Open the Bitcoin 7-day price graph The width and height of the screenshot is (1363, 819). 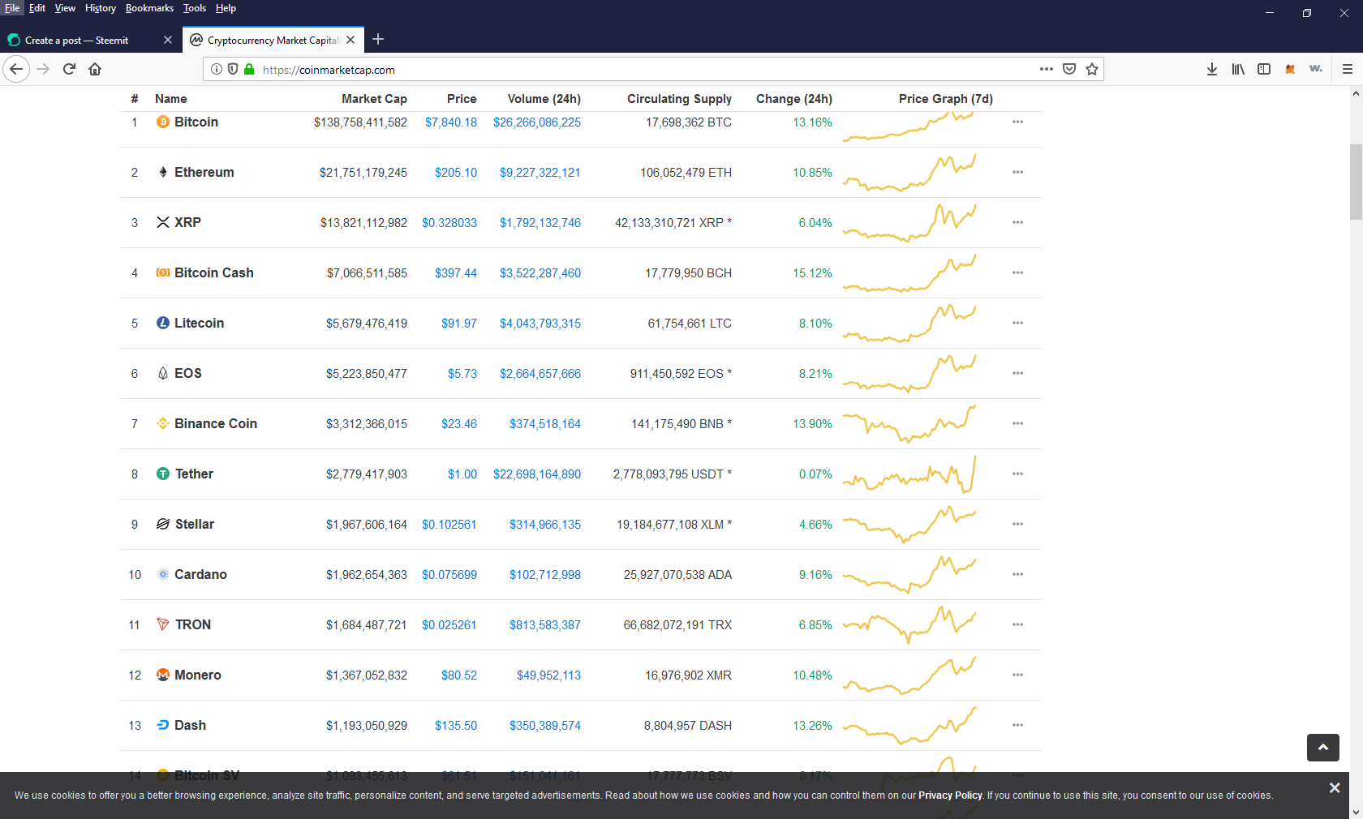point(909,126)
